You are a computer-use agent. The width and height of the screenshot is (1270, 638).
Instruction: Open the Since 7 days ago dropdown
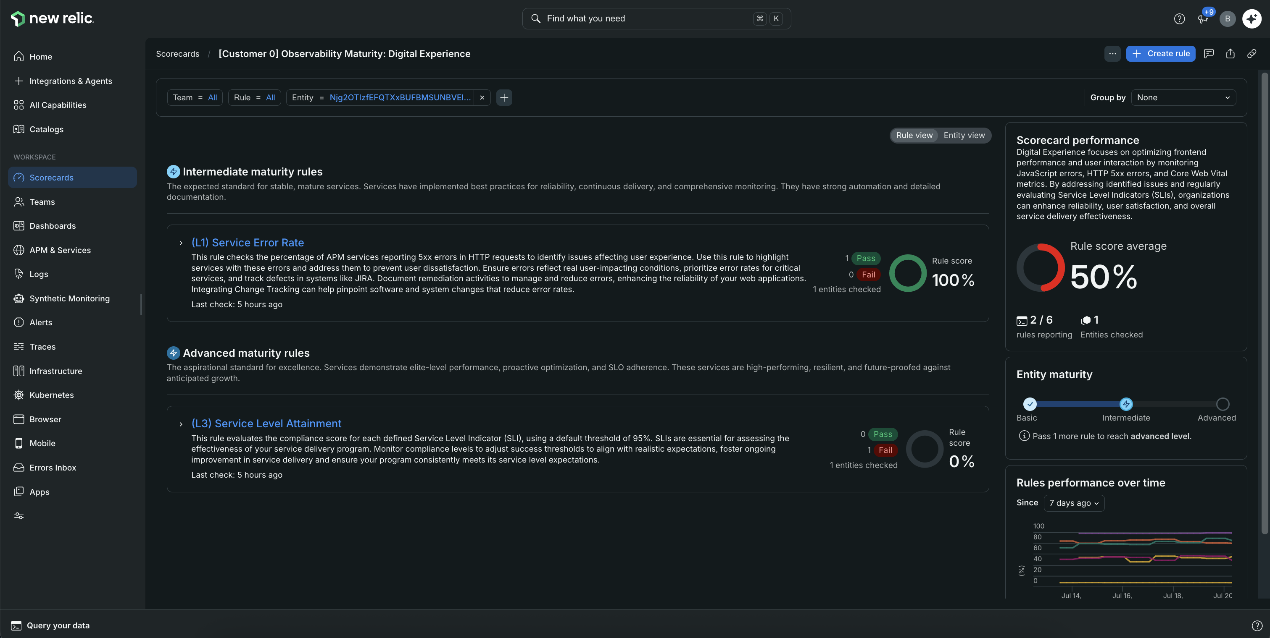pos(1074,503)
